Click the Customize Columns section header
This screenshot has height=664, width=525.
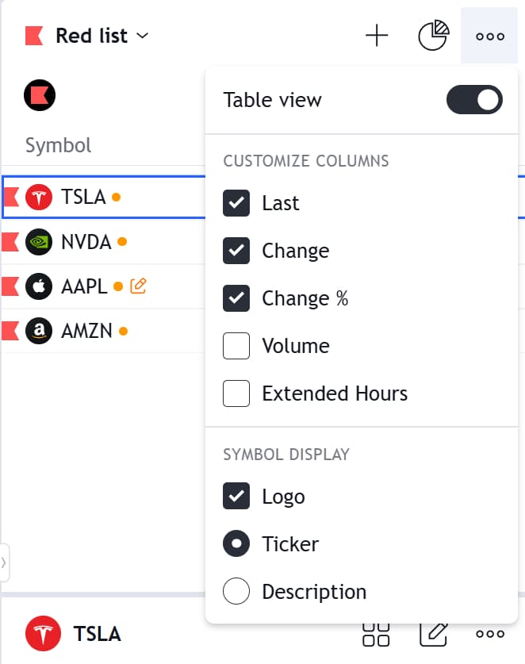tap(305, 161)
